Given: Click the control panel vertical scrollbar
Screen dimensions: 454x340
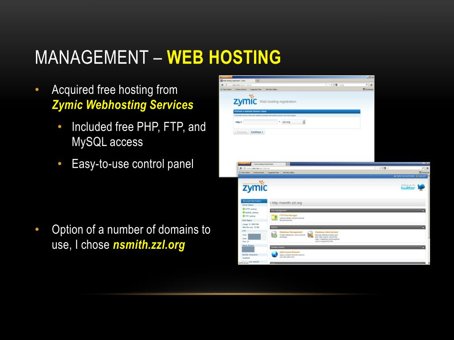Looking at the screenshot, I should pyautogui.click(x=429, y=218).
